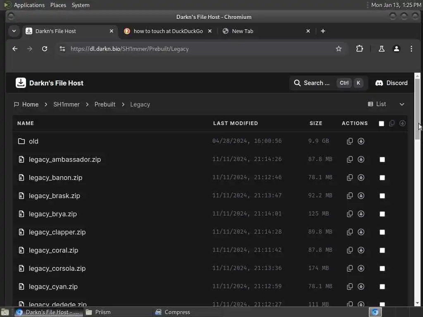This screenshot has height=317, width=423.
Task: Click the Darkn's File Host logo icon
Action: (21, 83)
